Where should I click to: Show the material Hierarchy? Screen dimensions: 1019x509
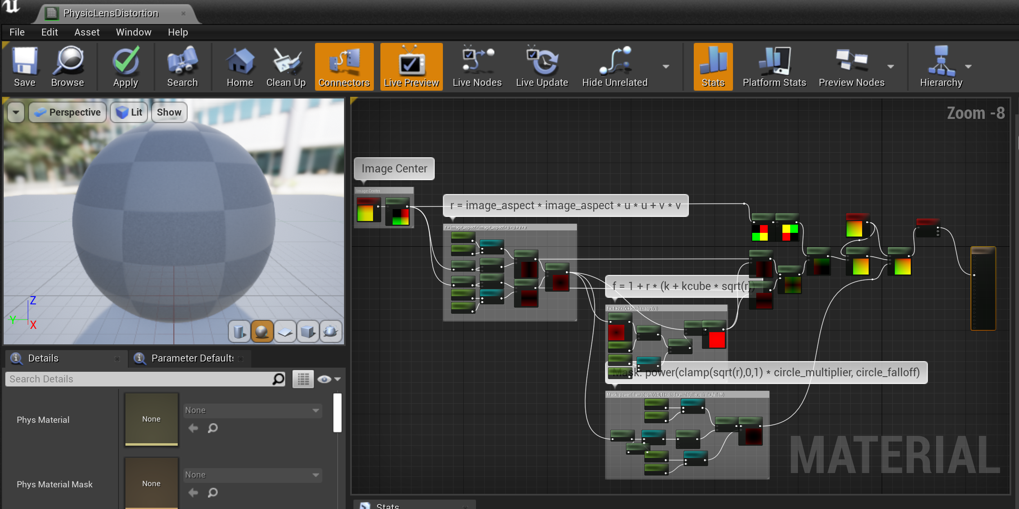[940, 67]
